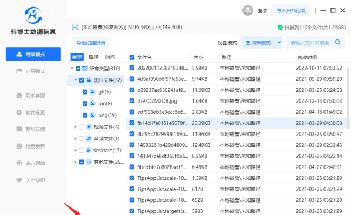
Task: Click the 登录 link
Action: coord(262,10)
